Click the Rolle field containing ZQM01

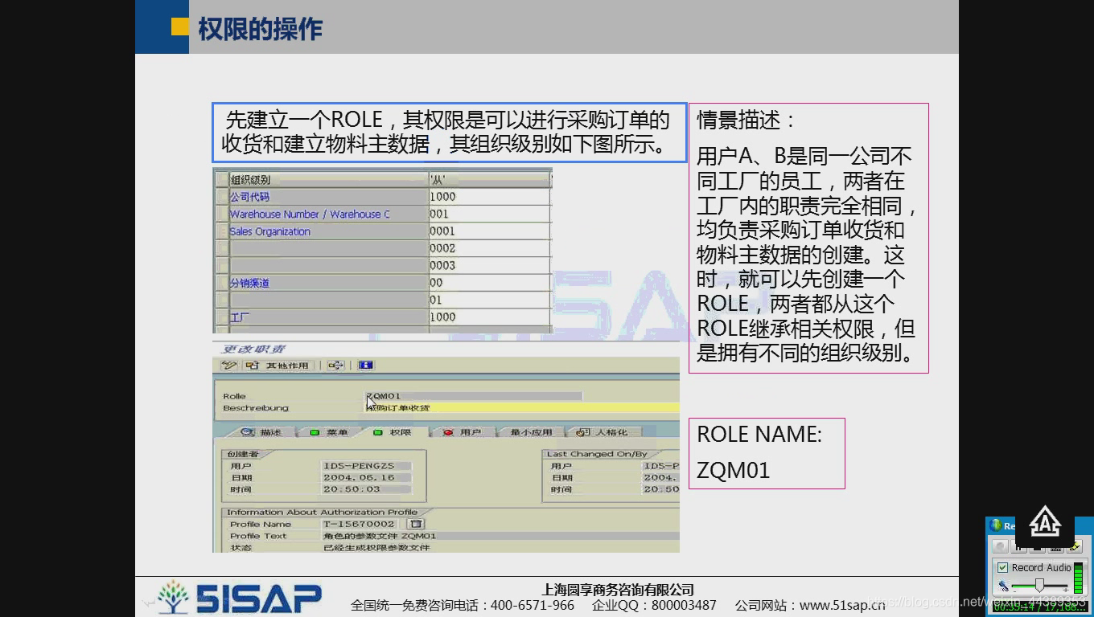[473, 396]
